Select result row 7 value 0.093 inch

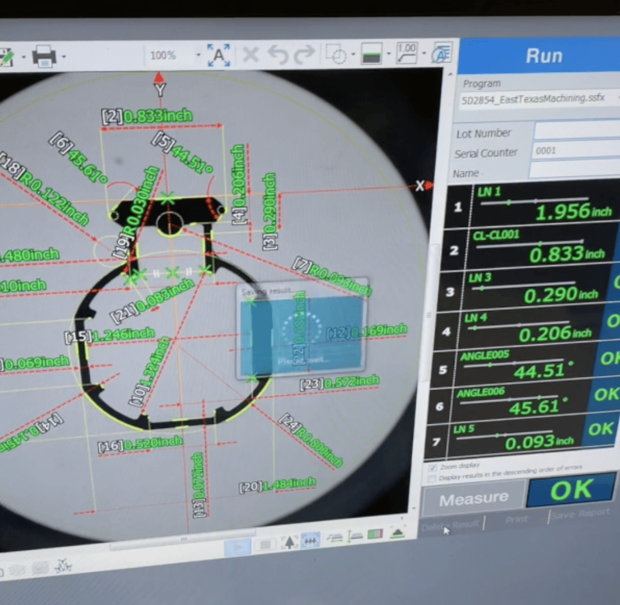[539, 442]
